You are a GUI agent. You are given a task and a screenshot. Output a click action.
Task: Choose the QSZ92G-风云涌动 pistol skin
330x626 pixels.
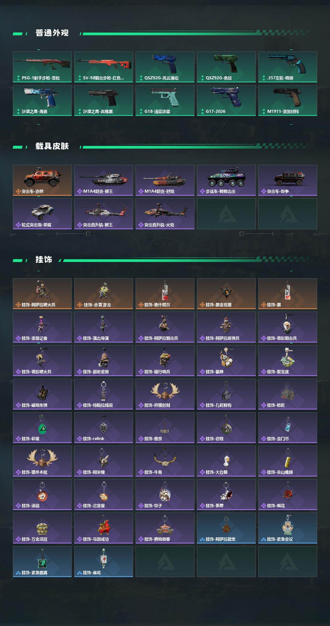click(x=165, y=67)
